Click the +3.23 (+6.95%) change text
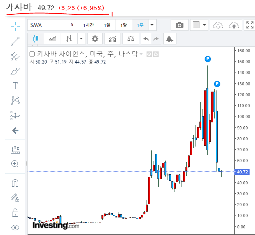This screenshot has height=235, width=255. (x=81, y=8)
